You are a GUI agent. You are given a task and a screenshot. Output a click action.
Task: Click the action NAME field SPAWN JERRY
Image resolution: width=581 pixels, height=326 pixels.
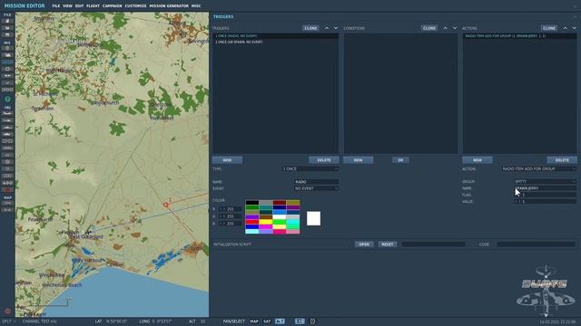[545, 188]
